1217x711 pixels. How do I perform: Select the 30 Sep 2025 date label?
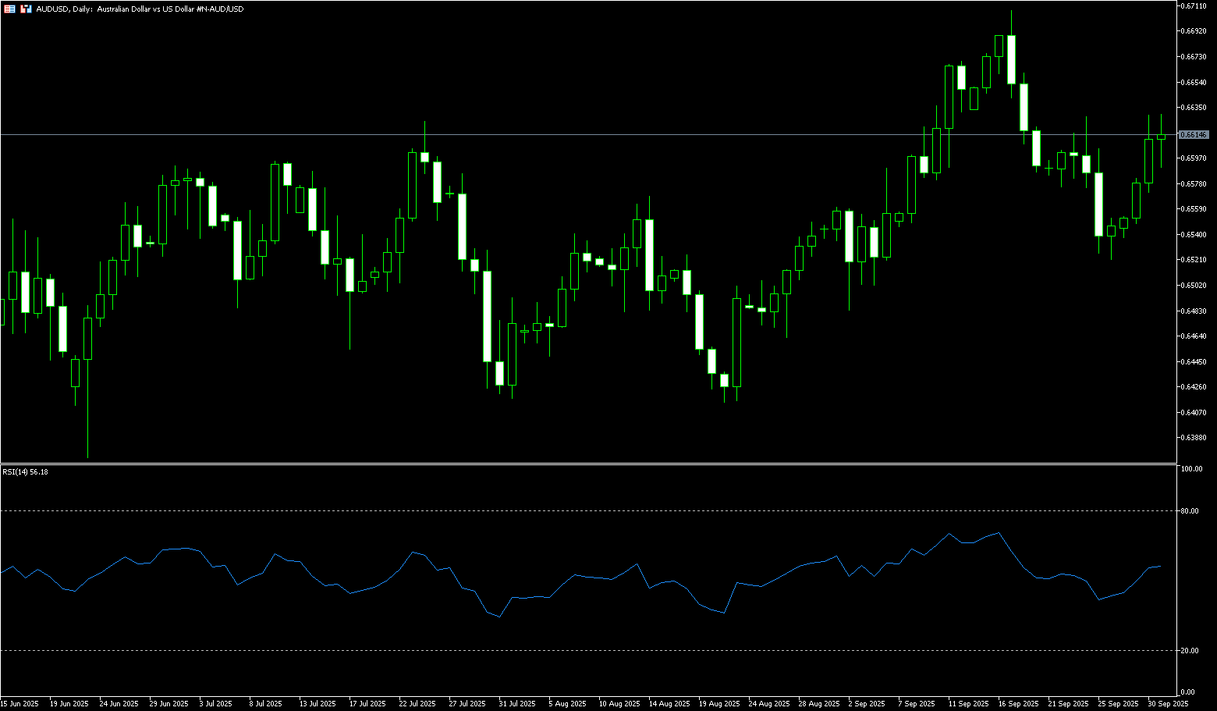1168,703
